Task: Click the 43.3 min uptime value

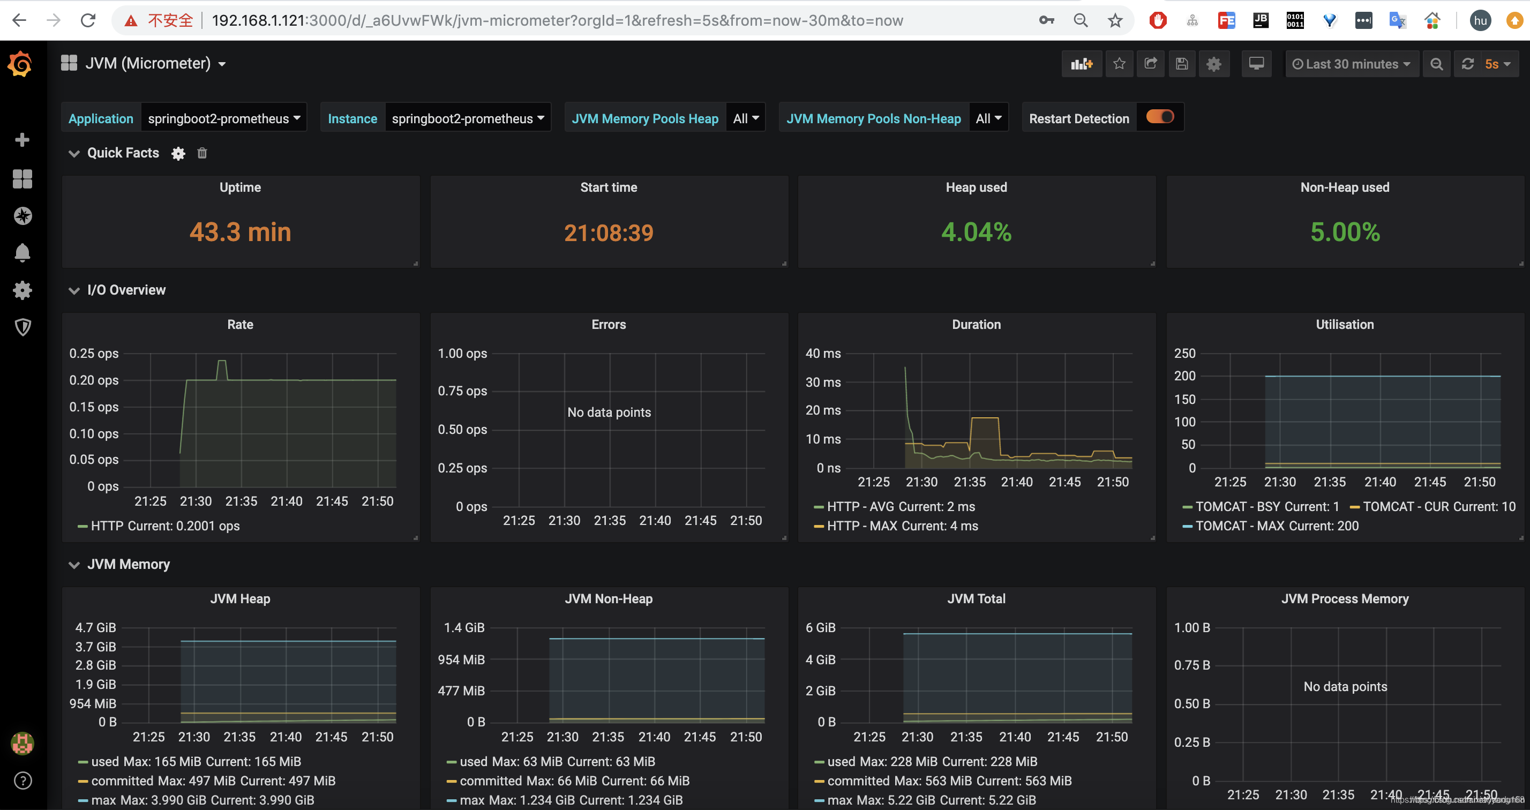Action: coord(240,232)
